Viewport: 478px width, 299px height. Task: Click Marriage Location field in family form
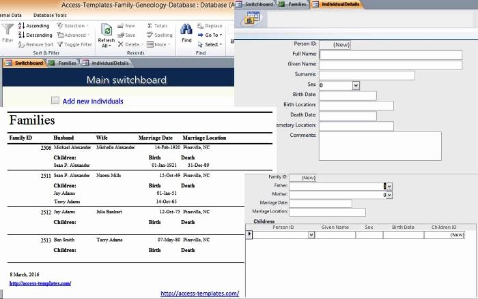tap(327, 213)
